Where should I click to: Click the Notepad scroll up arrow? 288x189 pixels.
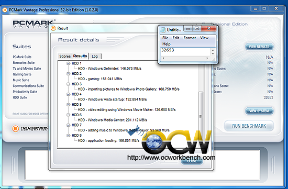point(213,50)
